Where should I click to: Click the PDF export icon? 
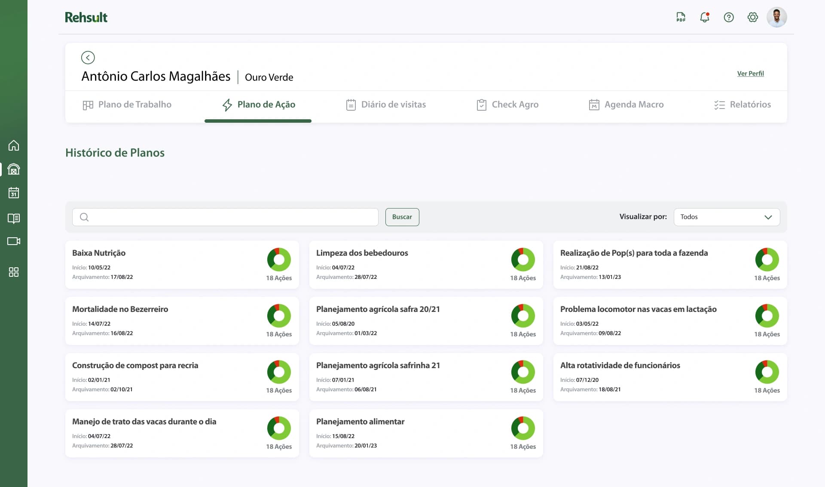click(x=681, y=17)
